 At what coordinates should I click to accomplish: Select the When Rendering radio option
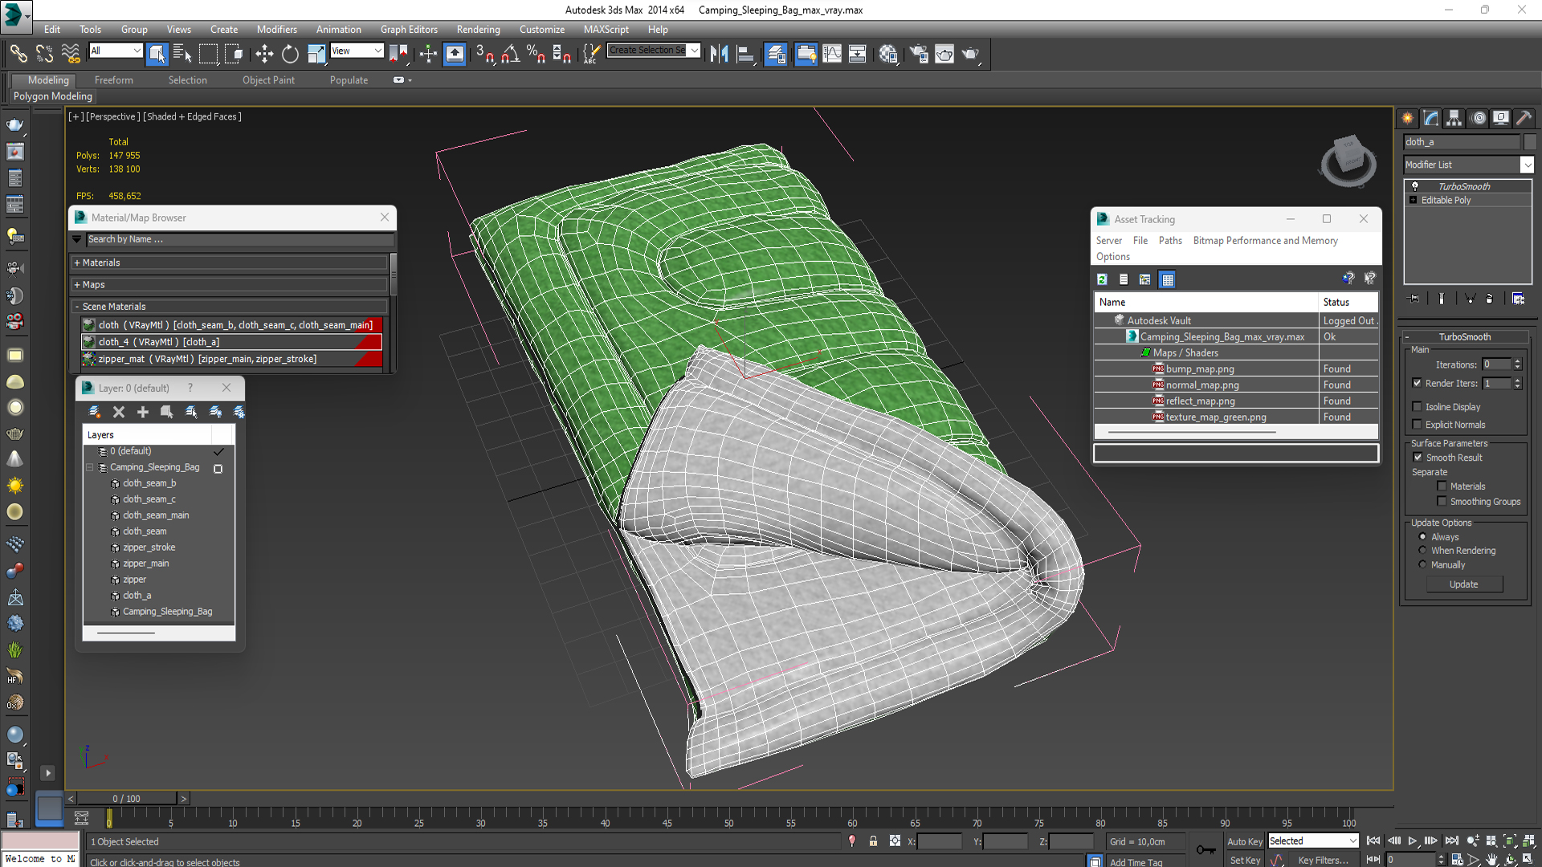coord(1422,551)
